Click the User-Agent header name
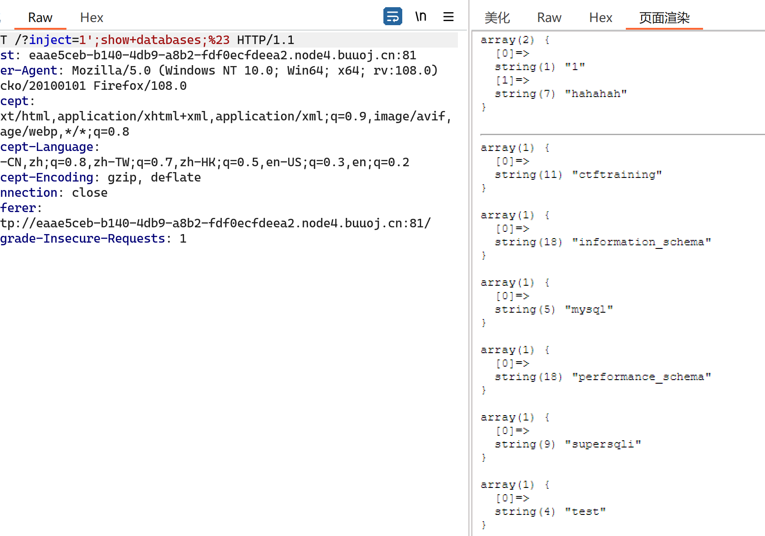 (x=29, y=71)
